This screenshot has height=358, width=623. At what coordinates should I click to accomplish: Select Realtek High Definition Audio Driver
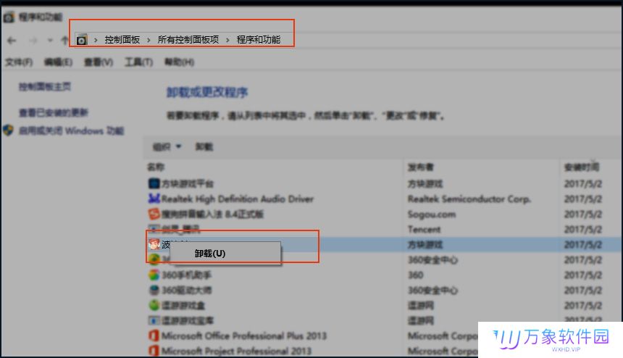click(x=238, y=199)
